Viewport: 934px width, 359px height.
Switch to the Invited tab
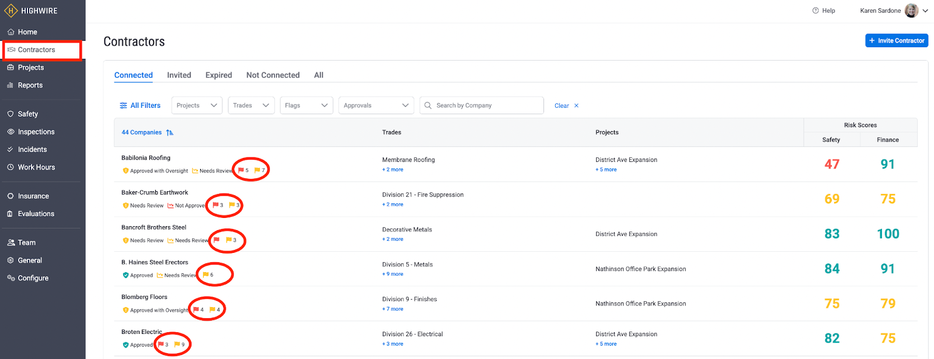179,75
